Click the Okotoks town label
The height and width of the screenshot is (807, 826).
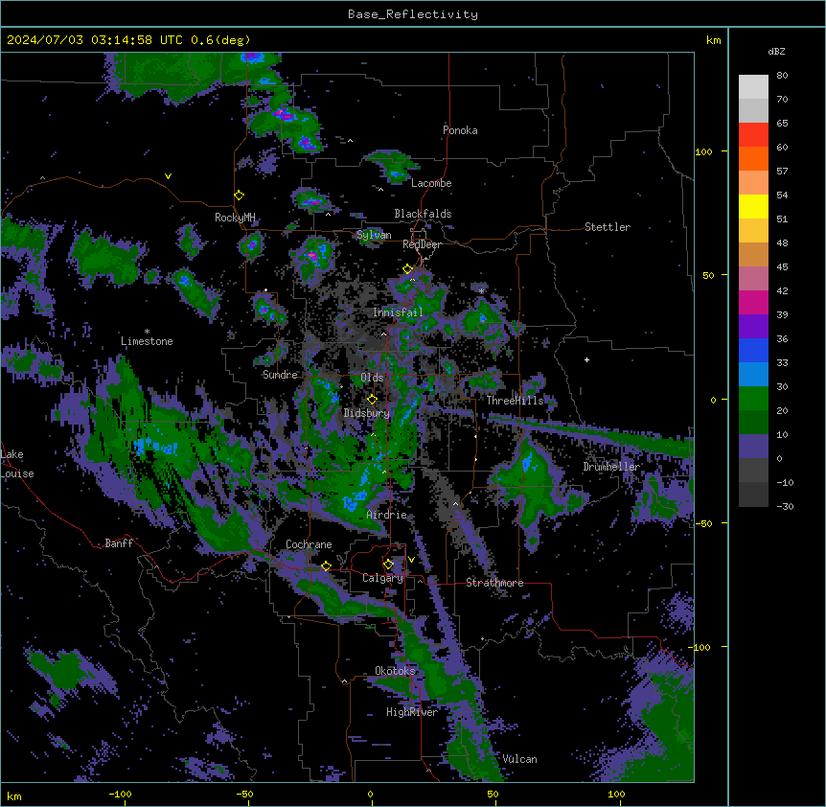[x=395, y=671]
